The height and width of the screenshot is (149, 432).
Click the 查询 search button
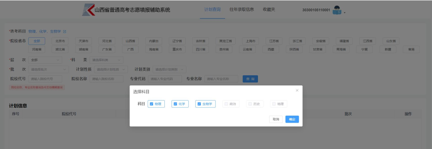(250, 79)
